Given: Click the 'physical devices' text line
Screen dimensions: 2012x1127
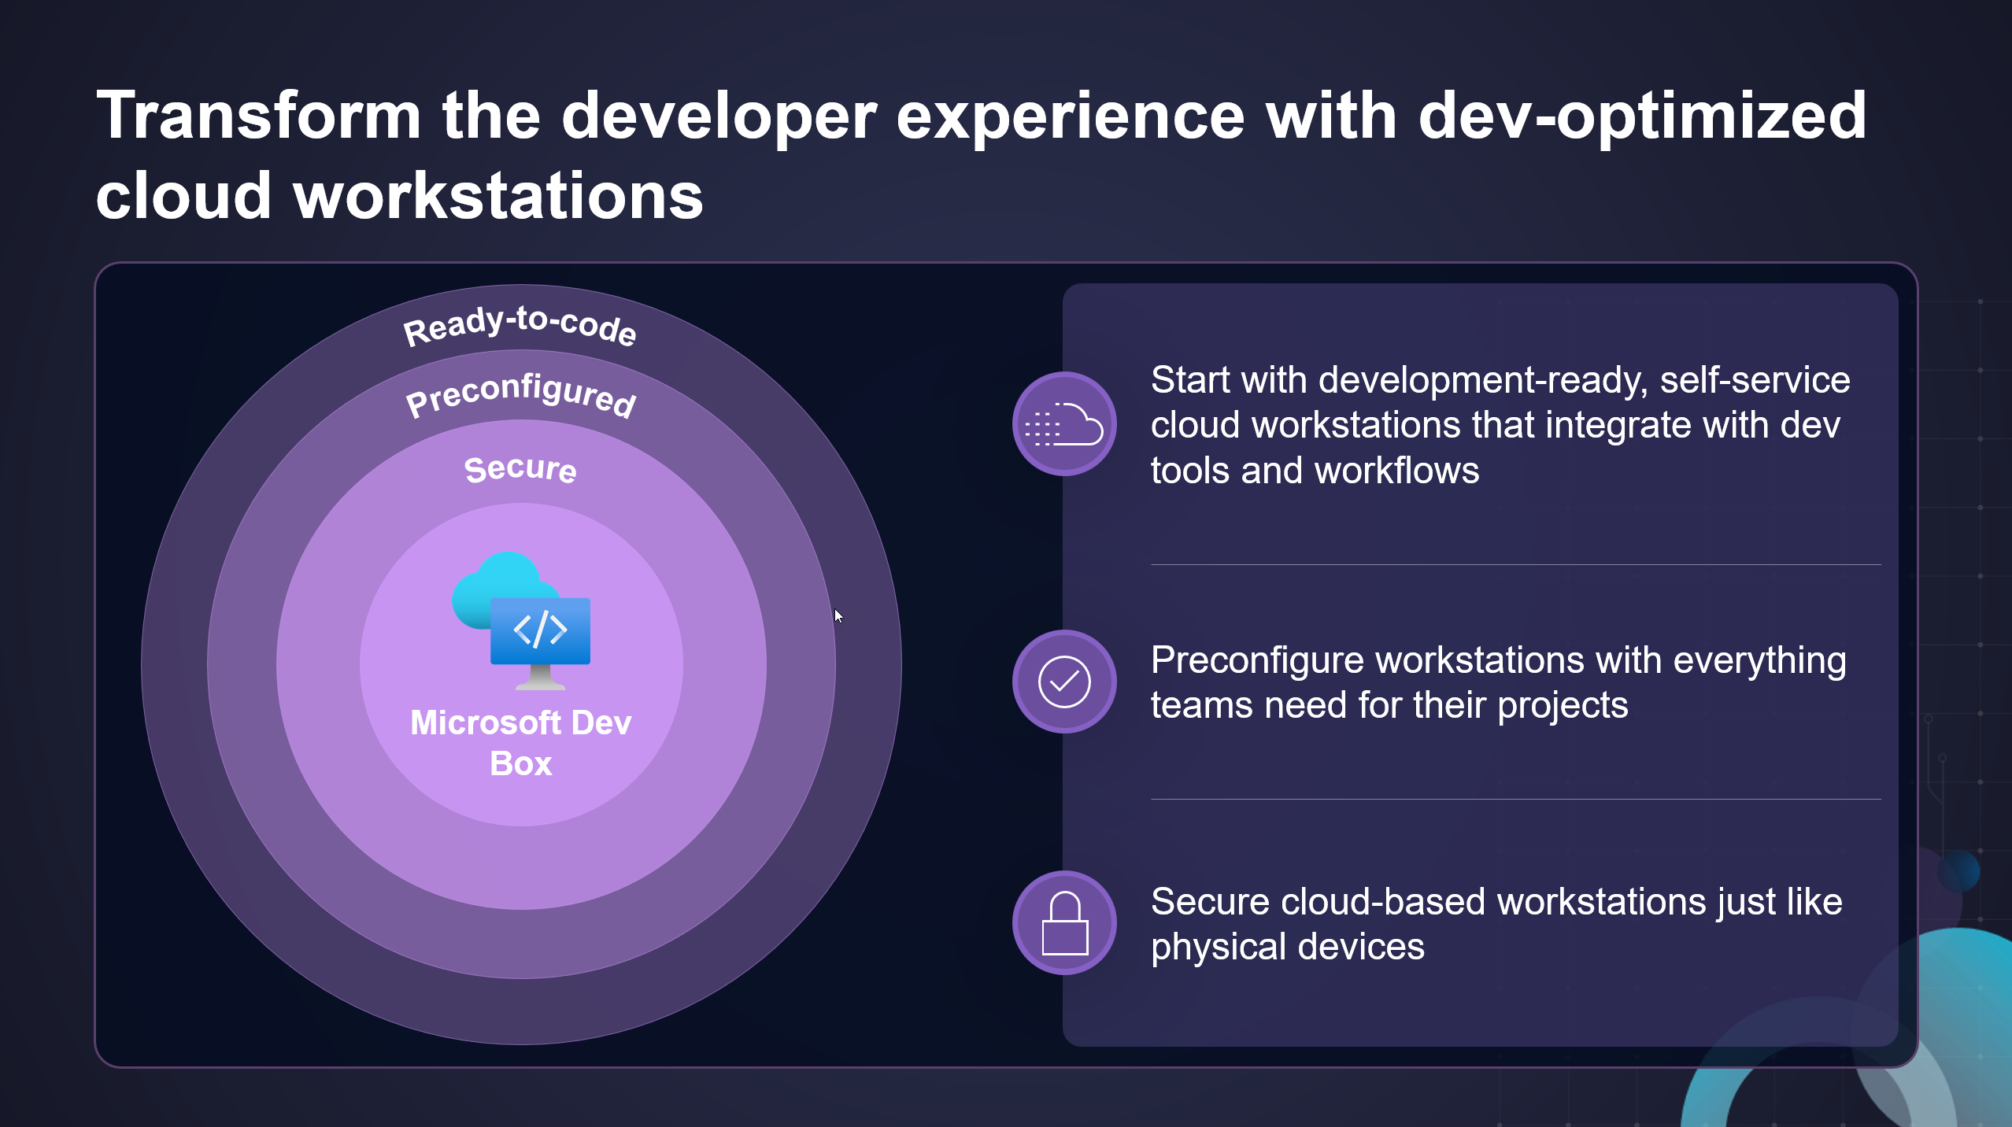Looking at the screenshot, I should (x=1288, y=947).
